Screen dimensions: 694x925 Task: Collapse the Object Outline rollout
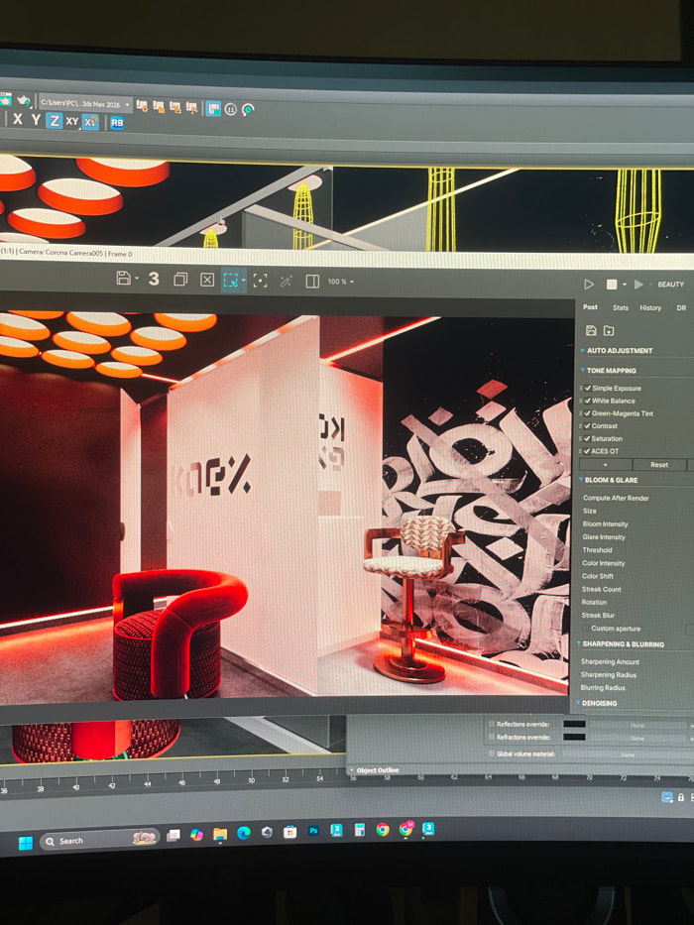[x=374, y=770]
